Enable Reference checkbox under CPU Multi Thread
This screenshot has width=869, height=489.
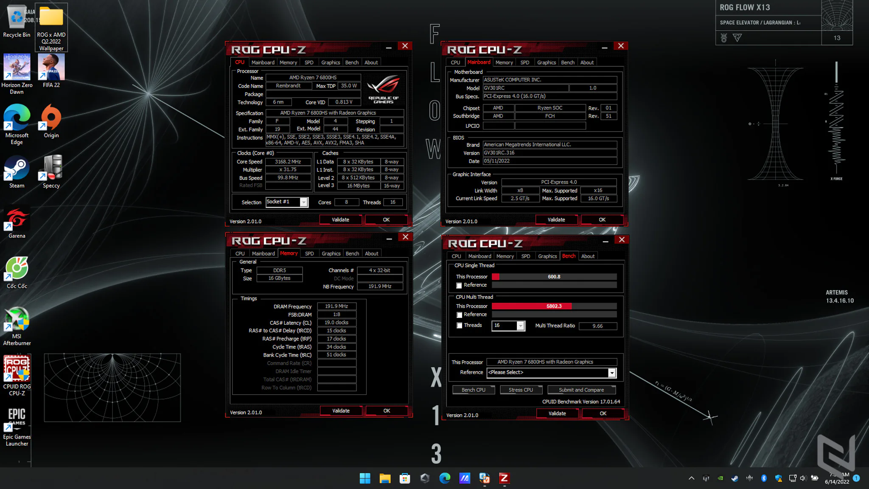point(459,315)
